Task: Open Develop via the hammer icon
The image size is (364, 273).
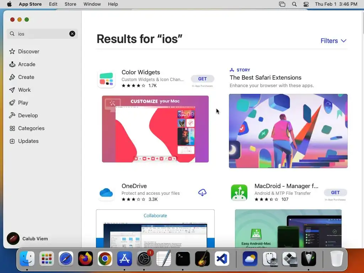Action: click(12, 116)
